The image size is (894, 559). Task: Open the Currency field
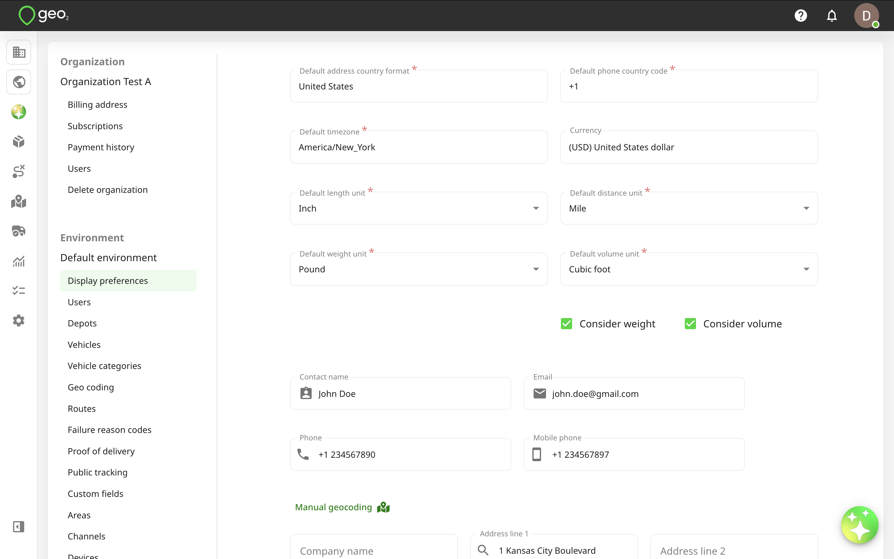coord(689,147)
